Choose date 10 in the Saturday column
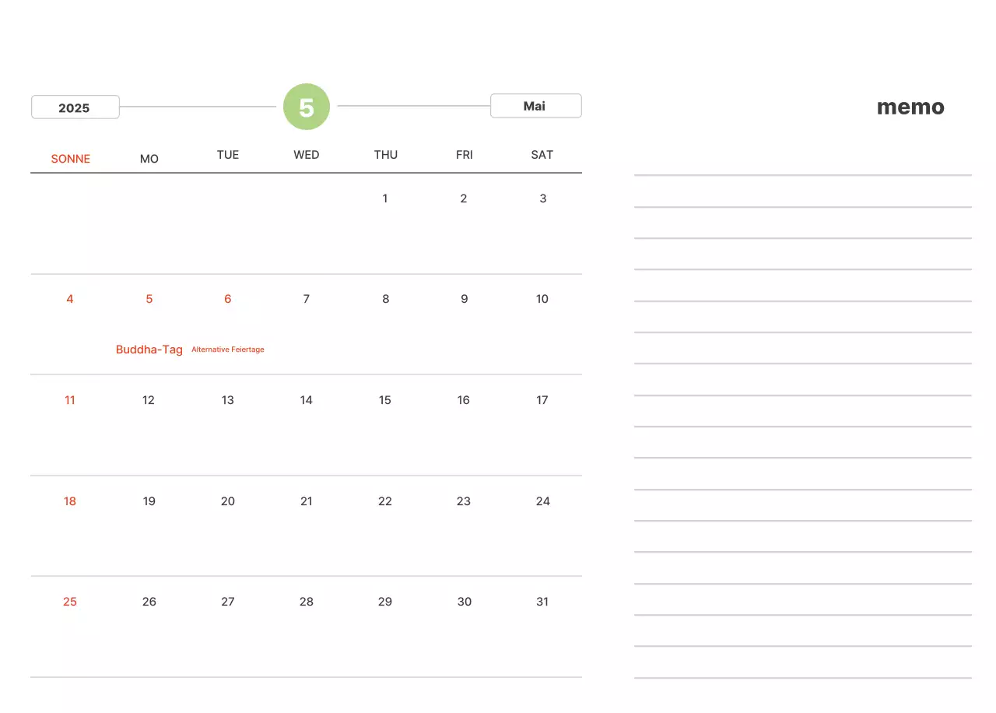Screen dimensions: 996x713 542,299
